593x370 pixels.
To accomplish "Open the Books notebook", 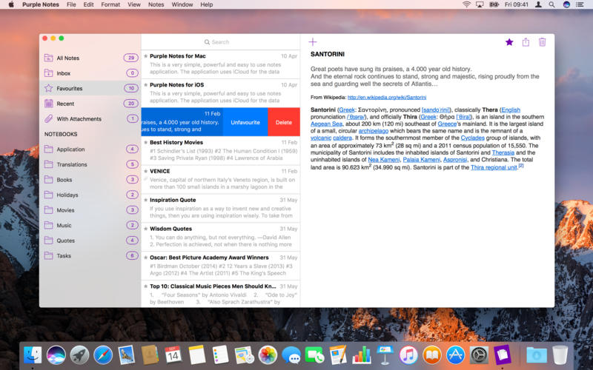I will click(x=90, y=179).
